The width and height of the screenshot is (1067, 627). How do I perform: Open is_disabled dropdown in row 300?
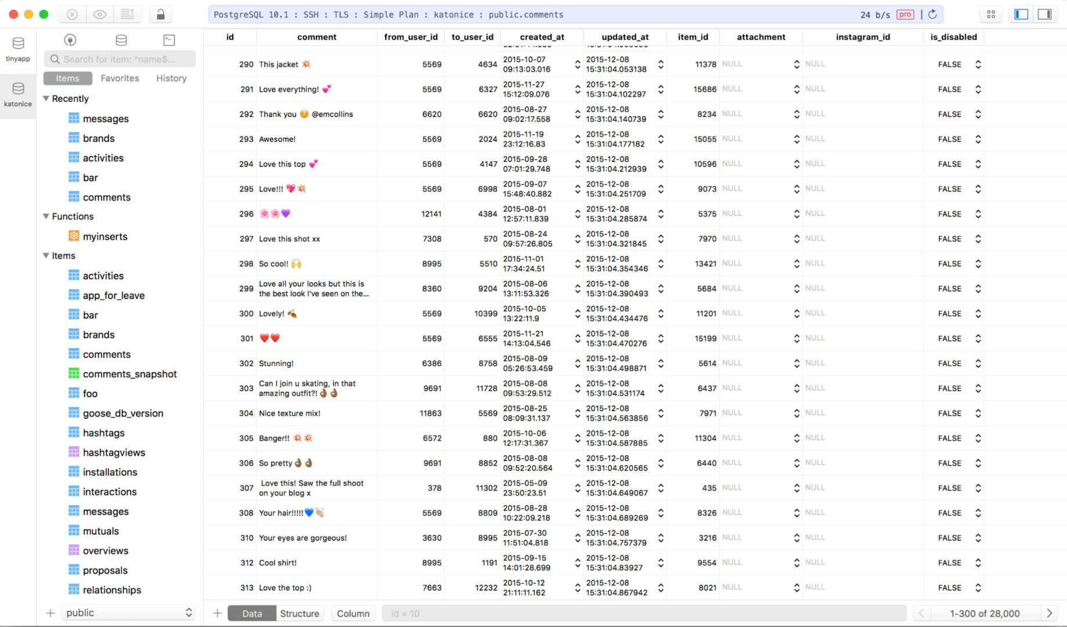(978, 314)
